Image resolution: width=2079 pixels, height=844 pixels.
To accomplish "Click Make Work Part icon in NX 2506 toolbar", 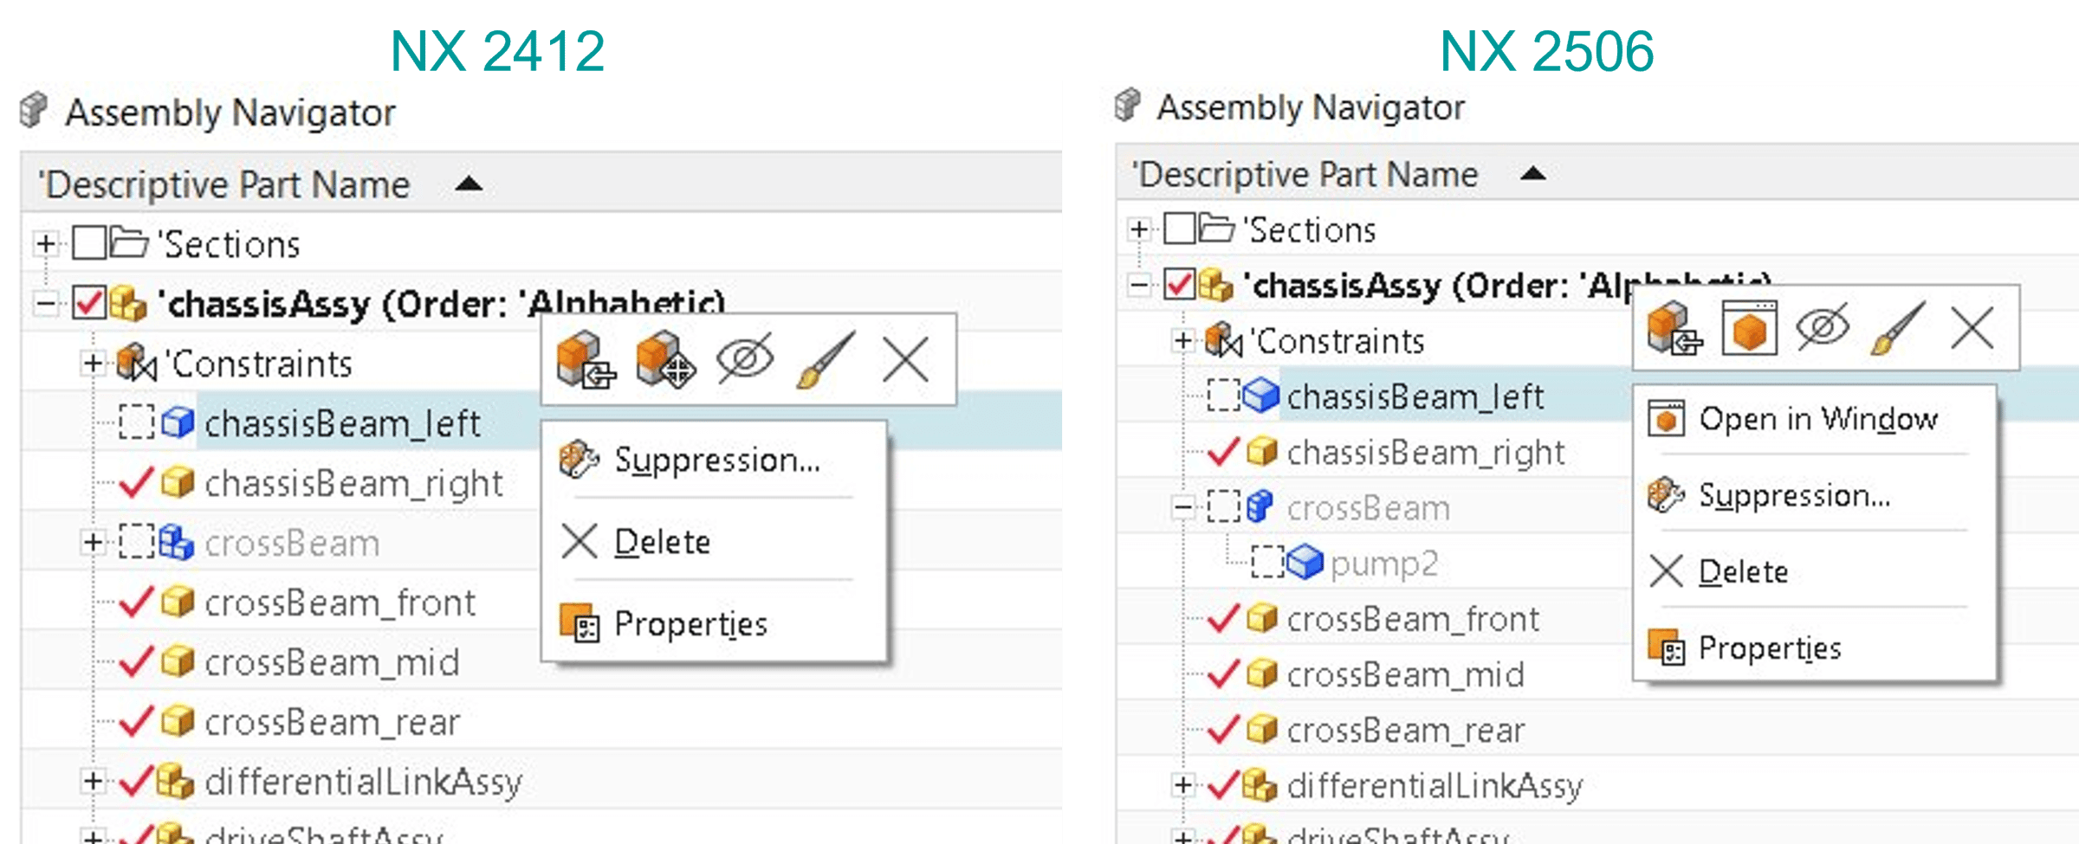I will (x=1674, y=328).
